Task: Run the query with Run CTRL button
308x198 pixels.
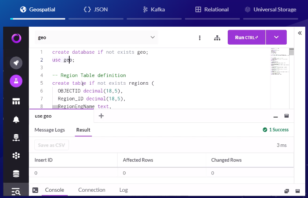Action: [247, 37]
